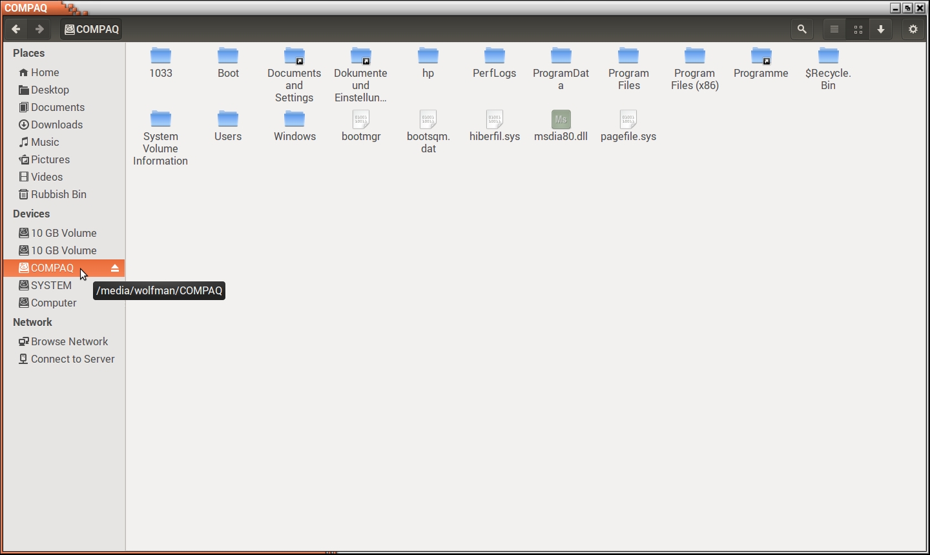Open the view options down-arrow menu
Image resolution: width=930 pixels, height=555 pixels.
(881, 29)
